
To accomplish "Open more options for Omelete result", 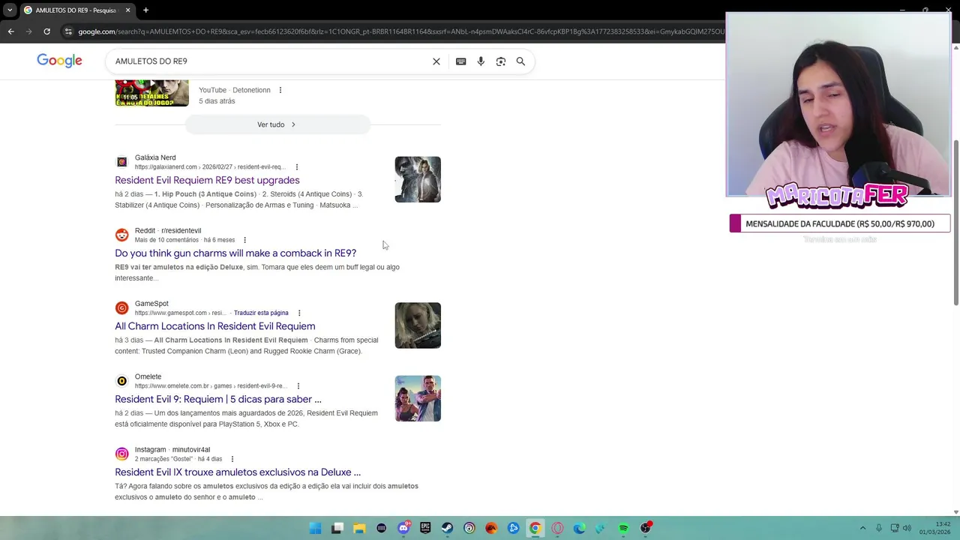I will [298, 386].
